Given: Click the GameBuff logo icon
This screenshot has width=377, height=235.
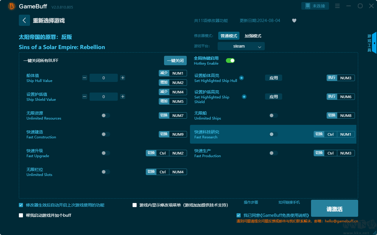Looking at the screenshot, I should pos(12,6).
